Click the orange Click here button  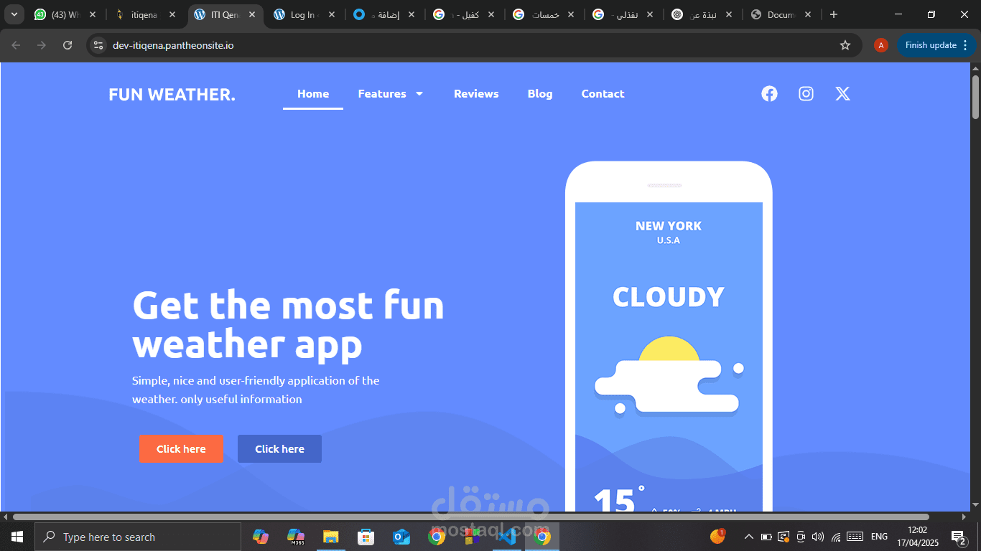181,449
